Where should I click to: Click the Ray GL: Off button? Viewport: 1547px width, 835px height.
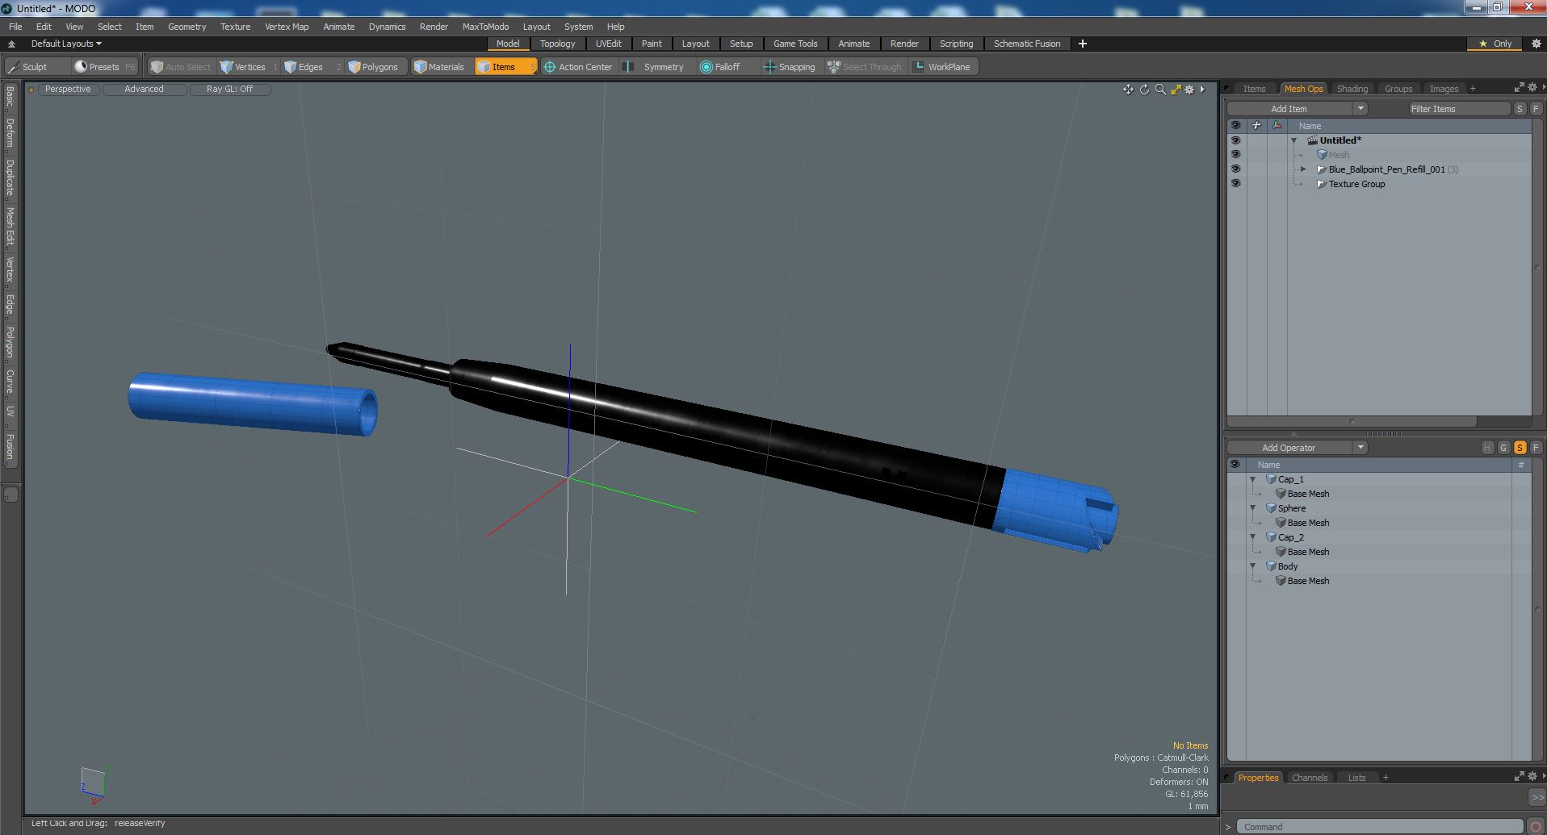(229, 90)
